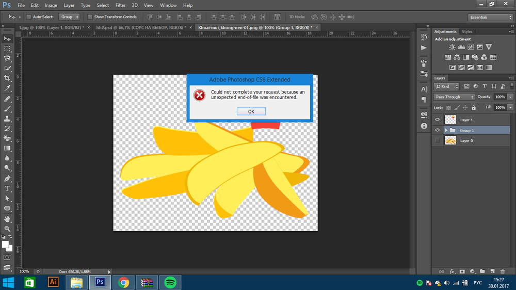
Task: Click OK in the error dialog
Action: click(x=251, y=111)
